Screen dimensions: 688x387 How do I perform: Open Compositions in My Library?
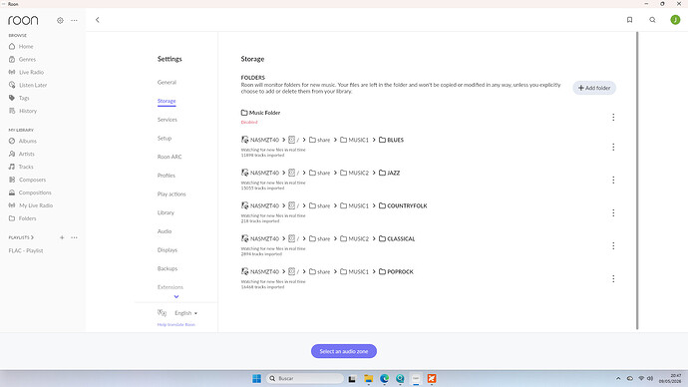pyautogui.click(x=30, y=193)
